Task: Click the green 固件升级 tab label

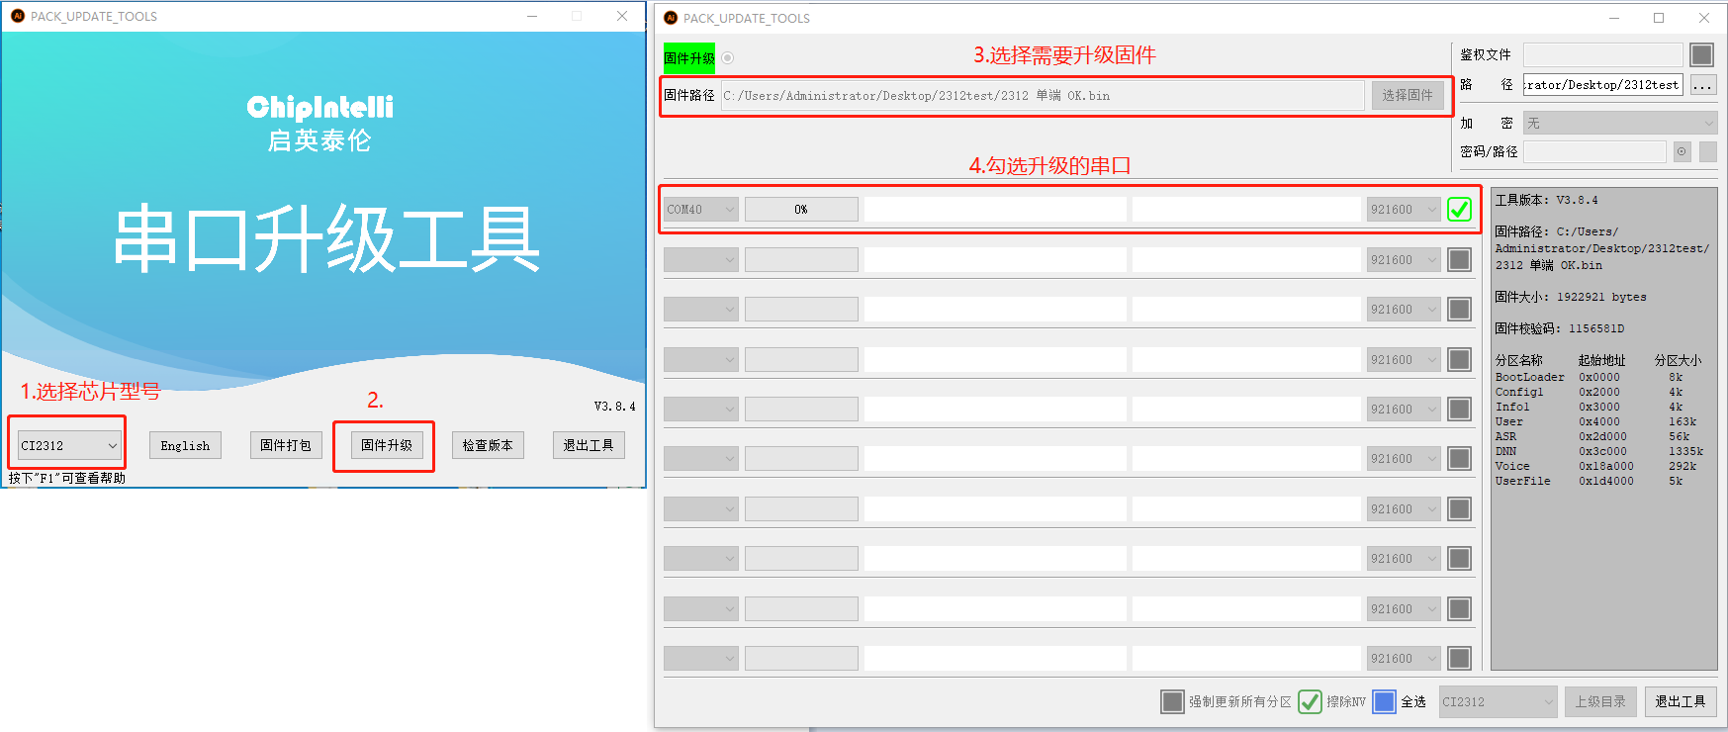Action: (688, 58)
